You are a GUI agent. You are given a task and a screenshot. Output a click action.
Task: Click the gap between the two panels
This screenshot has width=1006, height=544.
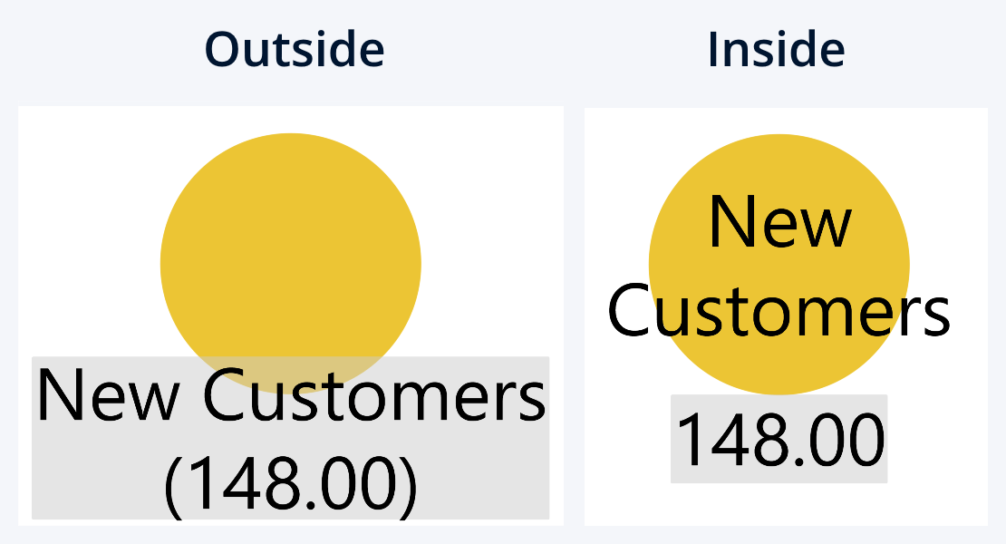click(574, 317)
